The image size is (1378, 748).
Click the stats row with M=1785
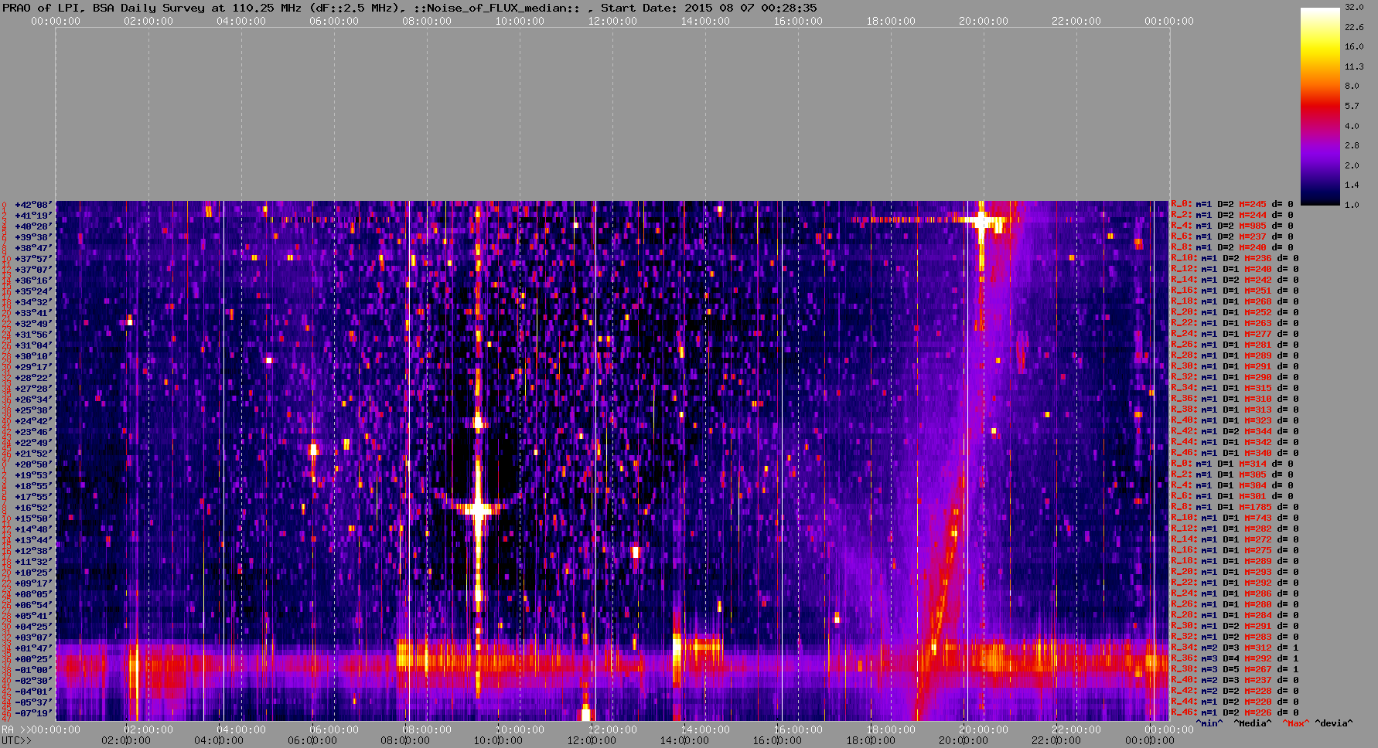point(1235,508)
